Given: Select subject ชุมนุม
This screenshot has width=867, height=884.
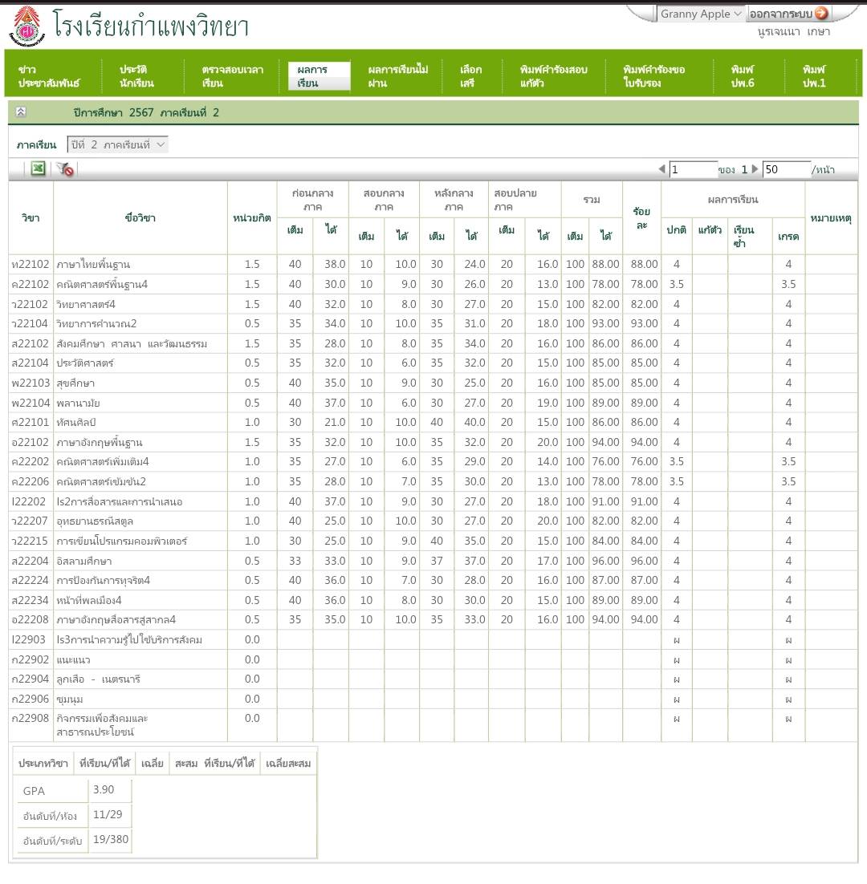Looking at the screenshot, I should coord(69,699).
